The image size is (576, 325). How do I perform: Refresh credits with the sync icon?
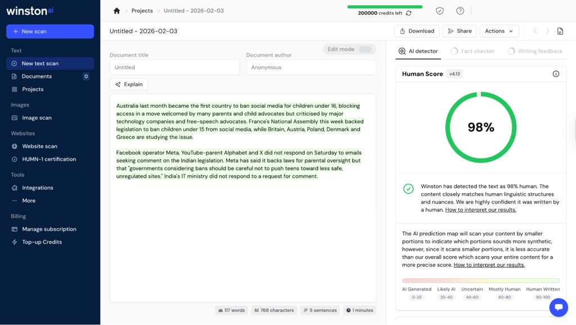click(408, 13)
